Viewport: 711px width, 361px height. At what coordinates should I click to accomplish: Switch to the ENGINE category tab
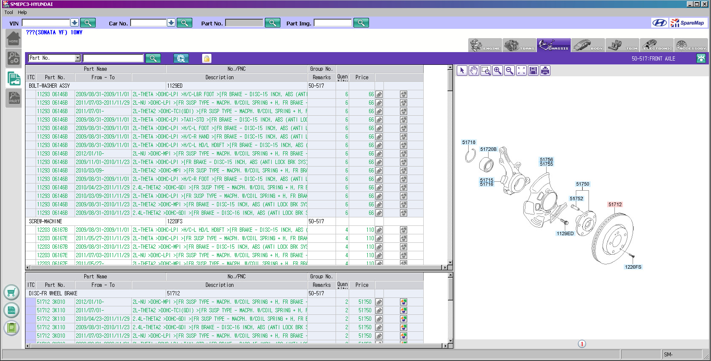[x=485, y=45]
